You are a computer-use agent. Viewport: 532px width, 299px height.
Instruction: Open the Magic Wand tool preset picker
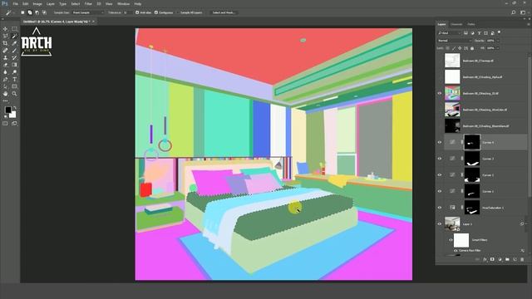point(9,12)
